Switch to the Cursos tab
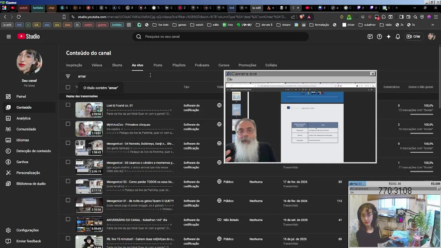 (224, 65)
